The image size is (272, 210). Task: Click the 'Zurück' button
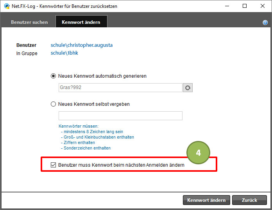pyautogui.click(x=249, y=200)
